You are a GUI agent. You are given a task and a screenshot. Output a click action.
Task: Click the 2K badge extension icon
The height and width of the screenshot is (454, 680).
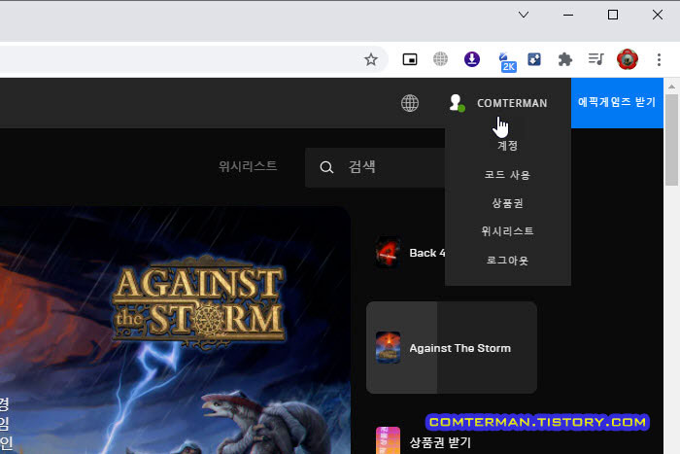506,62
